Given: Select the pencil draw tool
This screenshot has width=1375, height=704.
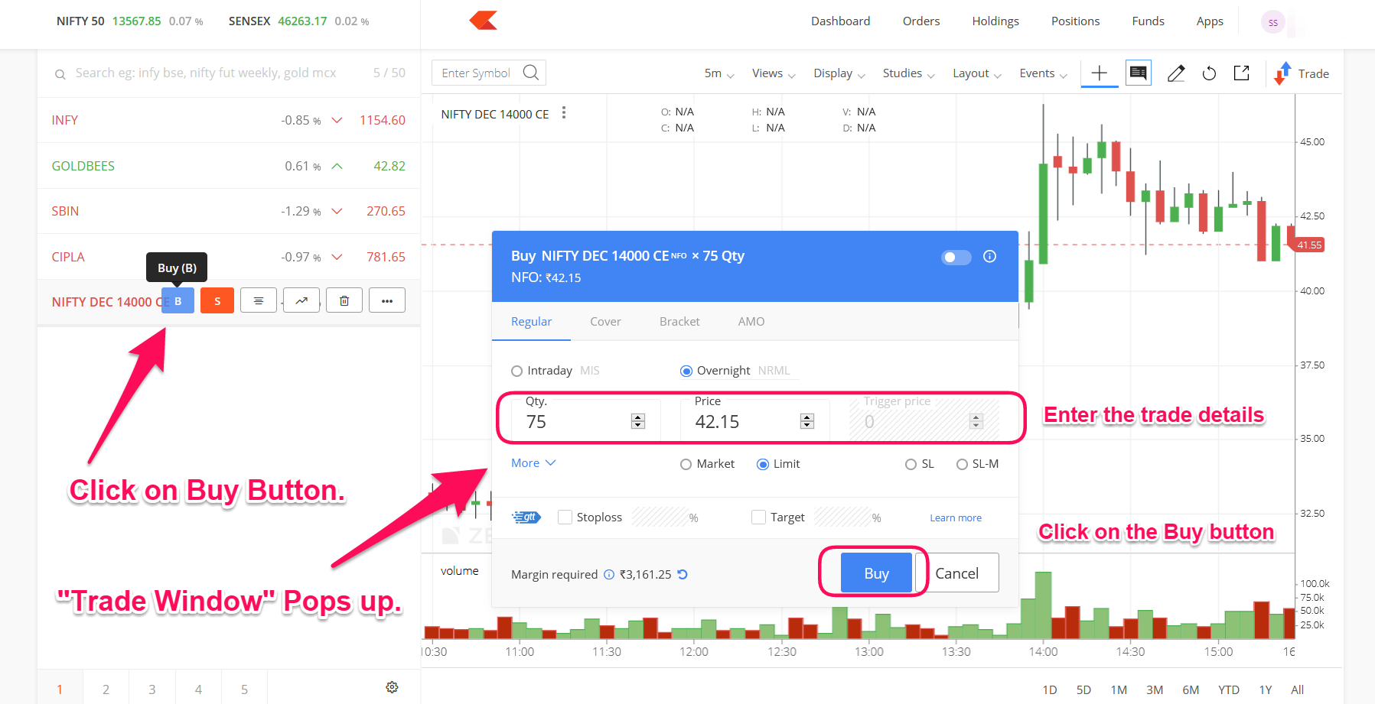Looking at the screenshot, I should click(1176, 73).
